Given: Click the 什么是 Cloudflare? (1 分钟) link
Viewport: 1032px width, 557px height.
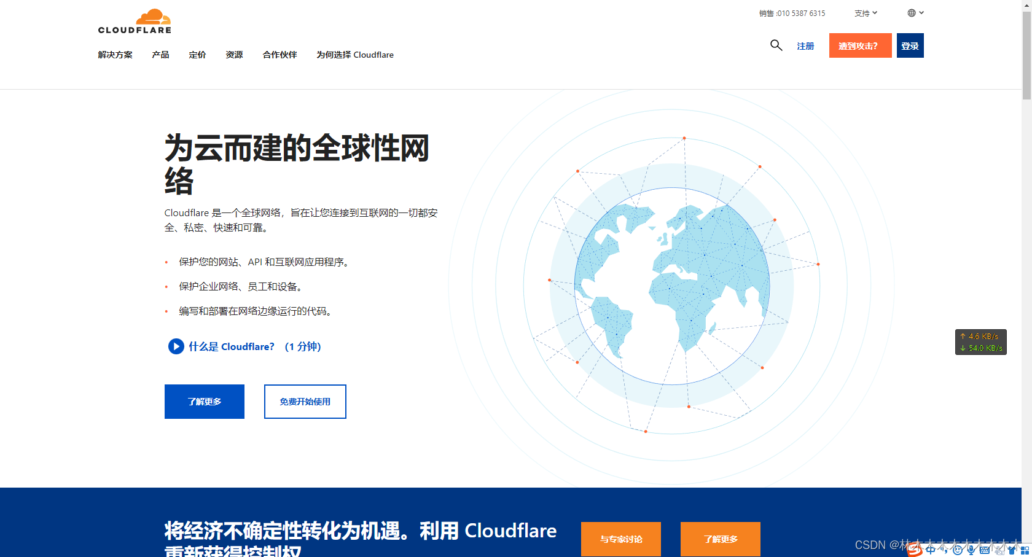Looking at the screenshot, I should click(x=254, y=346).
